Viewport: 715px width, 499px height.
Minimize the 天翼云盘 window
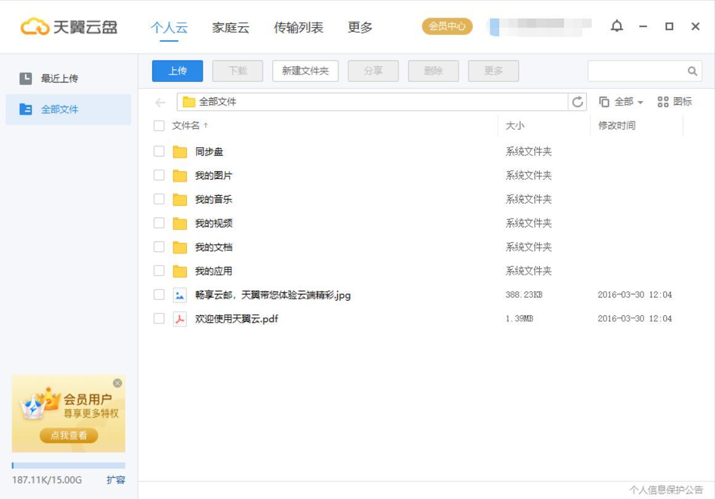coord(643,27)
